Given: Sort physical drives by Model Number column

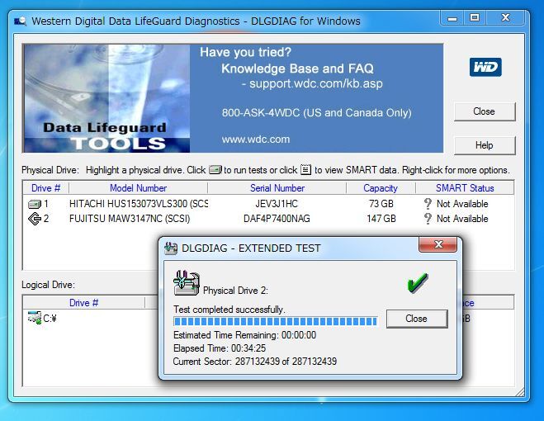Looking at the screenshot, I should coord(138,188).
